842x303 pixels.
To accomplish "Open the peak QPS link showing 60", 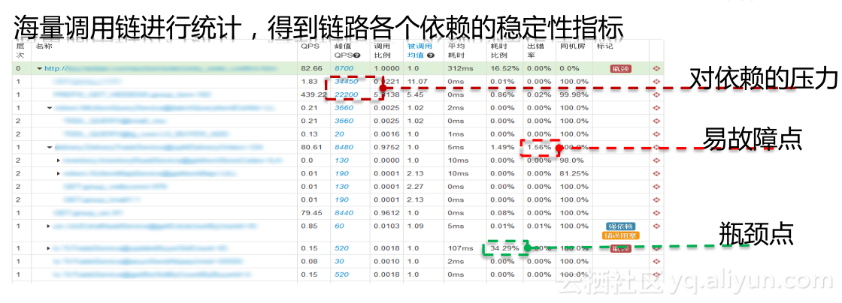I will (339, 226).
